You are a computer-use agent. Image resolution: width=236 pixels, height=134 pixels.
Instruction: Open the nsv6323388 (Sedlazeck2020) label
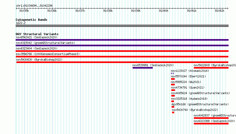[x=214, y=121]
